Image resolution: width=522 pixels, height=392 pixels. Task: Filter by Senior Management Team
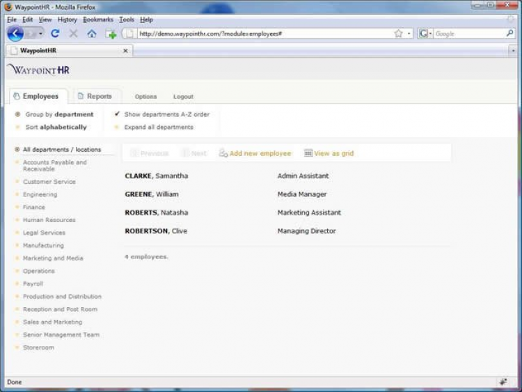(61, 335)
